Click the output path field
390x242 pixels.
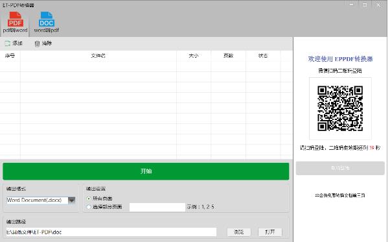click(x=111, y=232)
